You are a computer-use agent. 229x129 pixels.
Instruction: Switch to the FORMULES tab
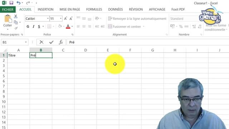[94, 10]
